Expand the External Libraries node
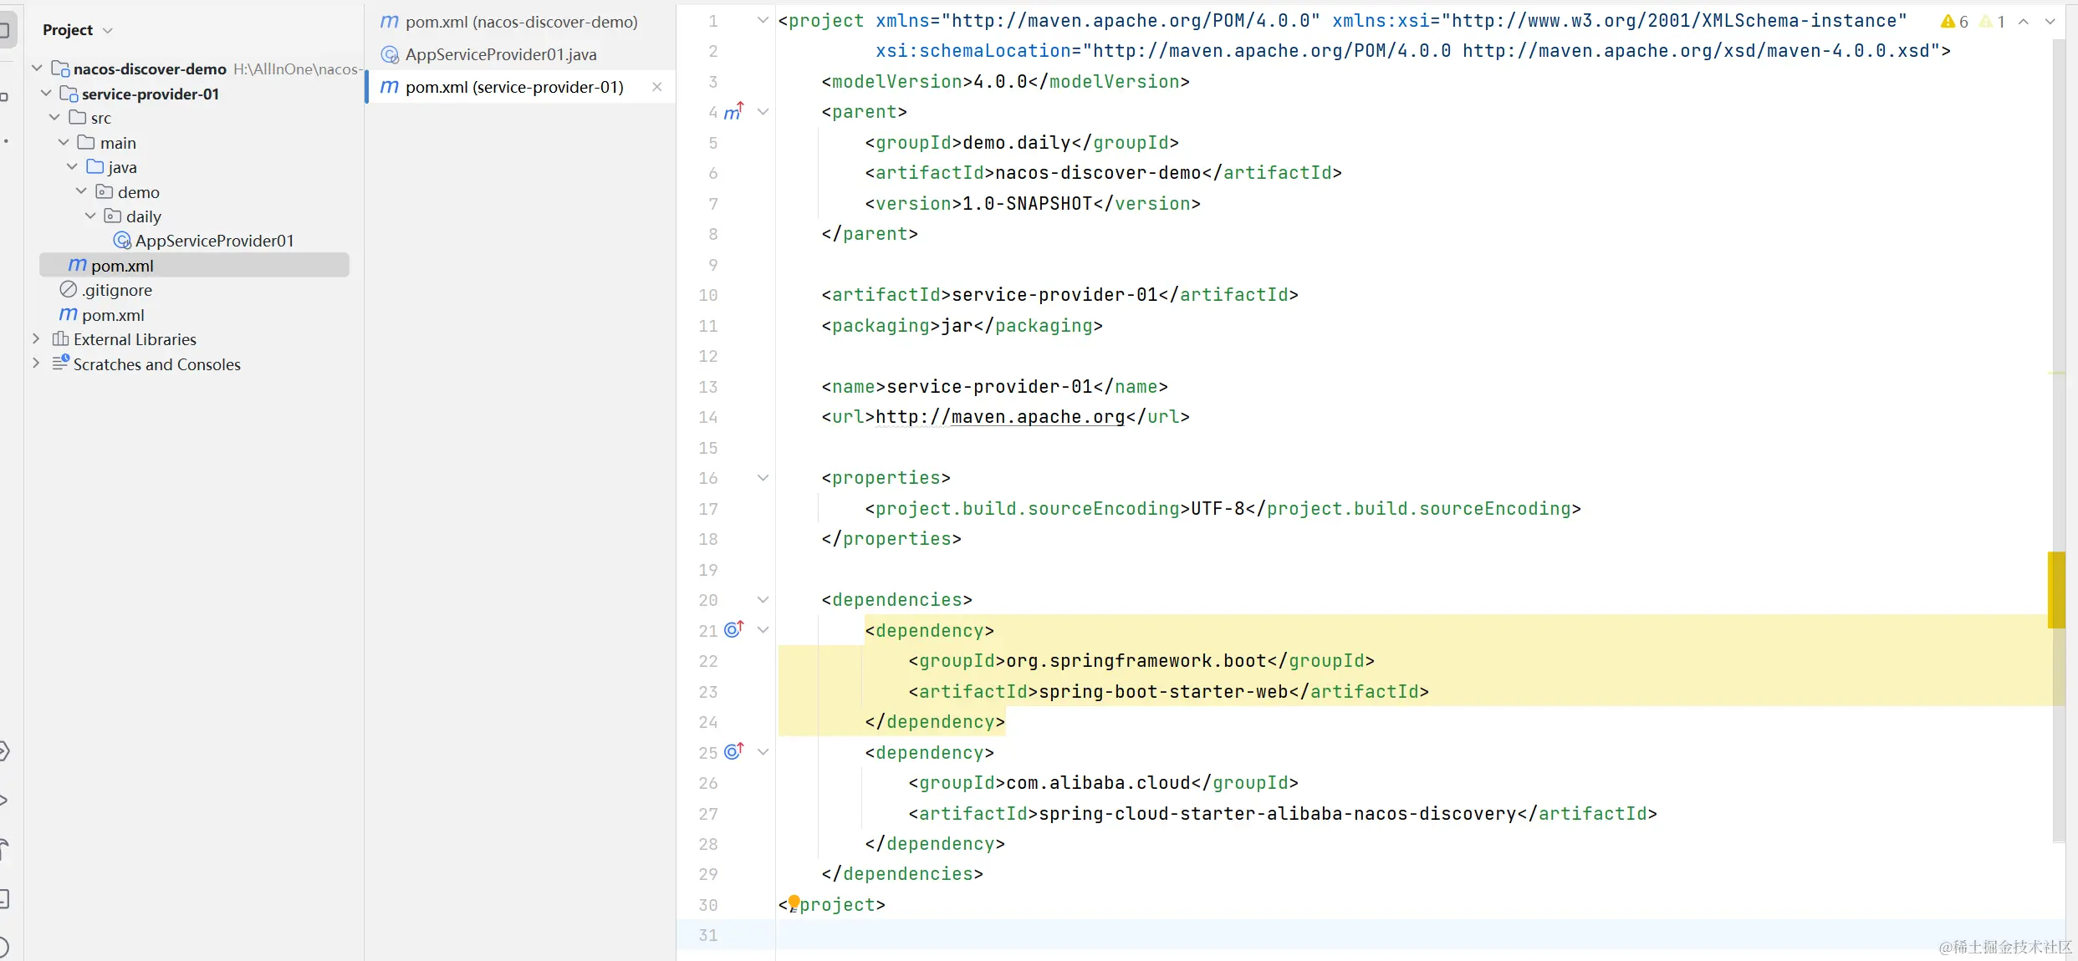This screenshot has height=961, width=2078. pyautogui.click(x=36, y=339)
